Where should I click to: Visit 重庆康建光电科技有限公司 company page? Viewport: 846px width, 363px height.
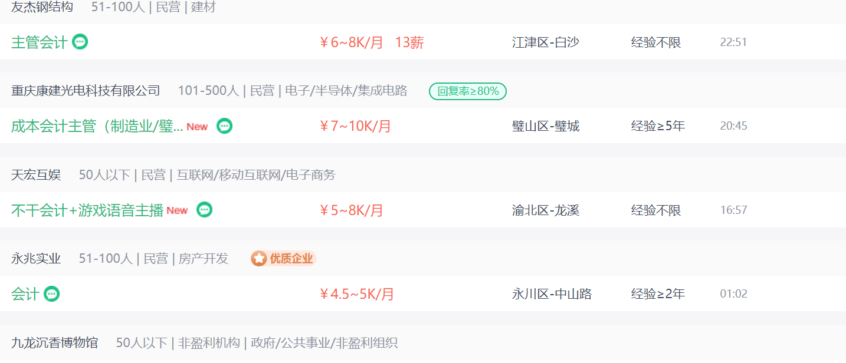[x=86, y=91]
